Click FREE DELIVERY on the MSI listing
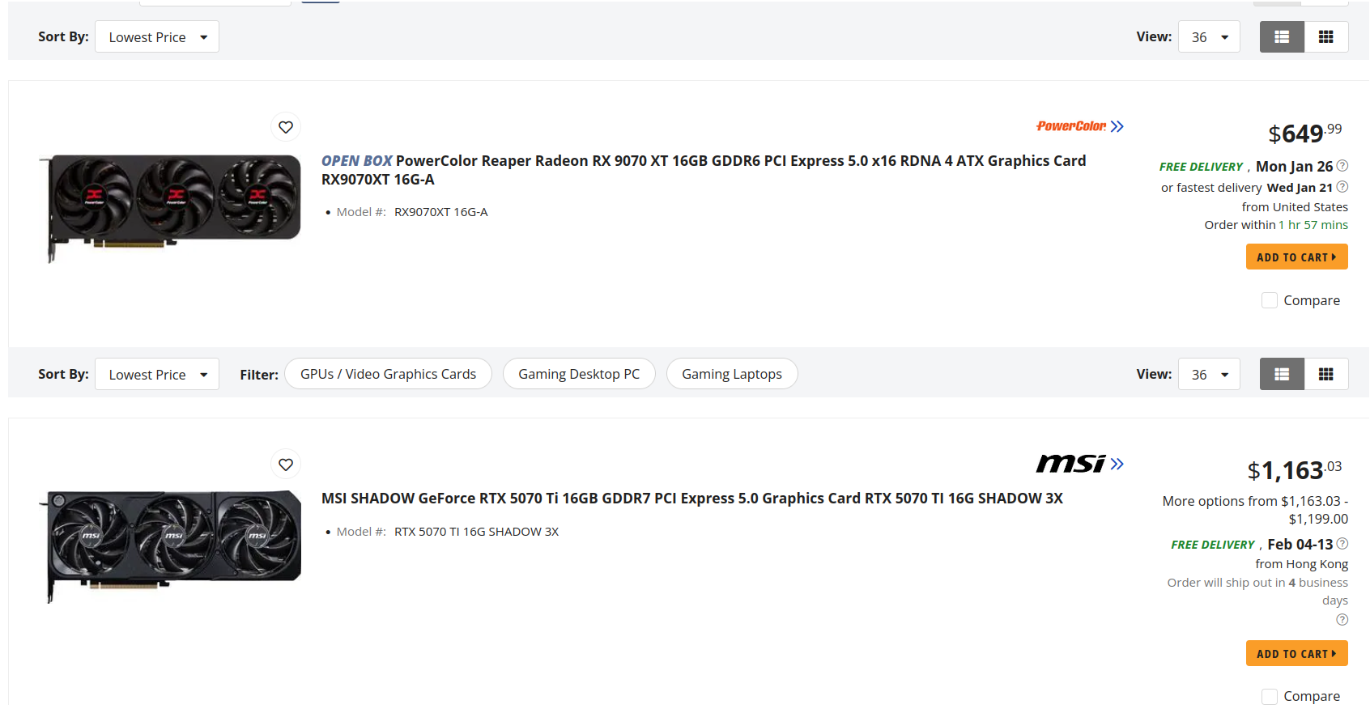The image size is (1370, 713). 1213,545
